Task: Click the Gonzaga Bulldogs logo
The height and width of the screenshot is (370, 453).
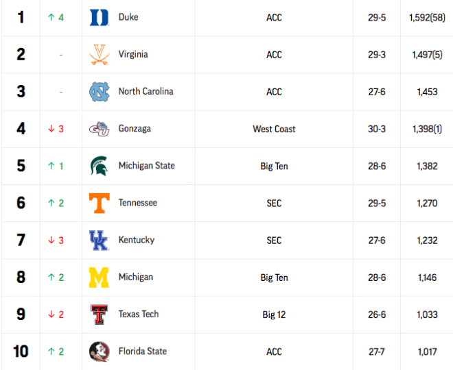Action: tap(99, 129)
